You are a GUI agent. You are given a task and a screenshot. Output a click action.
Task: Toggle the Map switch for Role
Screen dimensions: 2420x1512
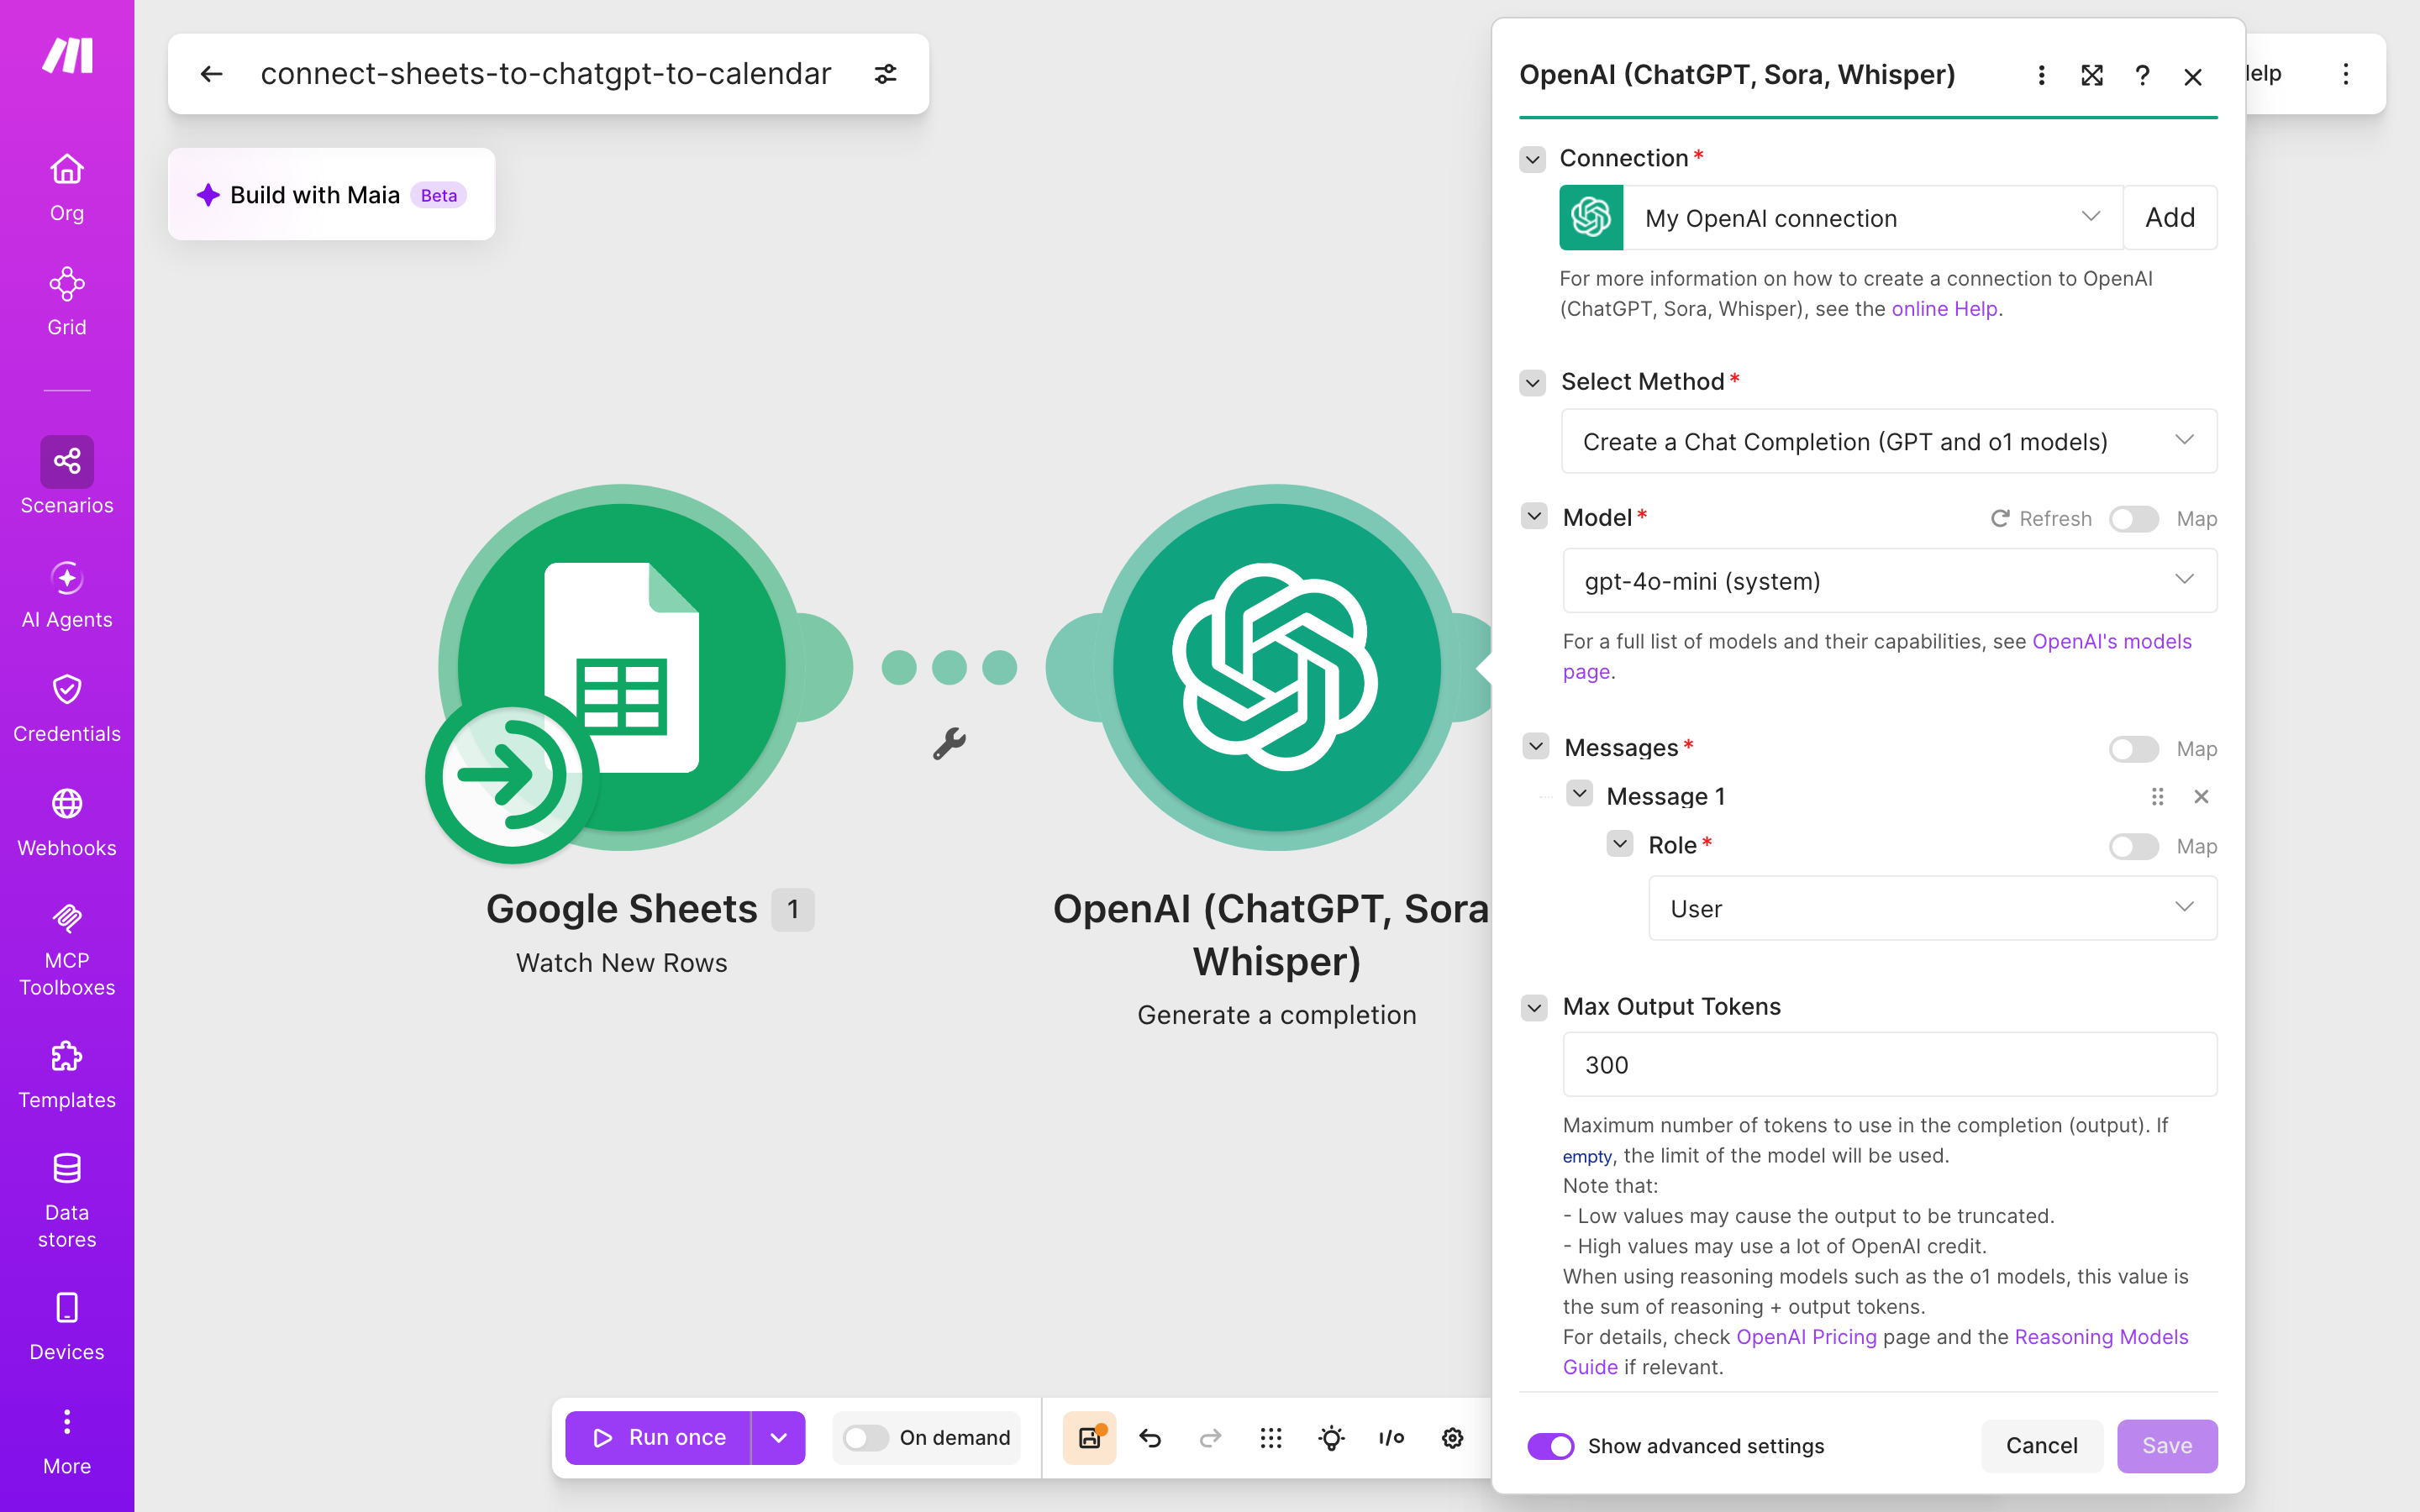click(x=2133, y=846)
